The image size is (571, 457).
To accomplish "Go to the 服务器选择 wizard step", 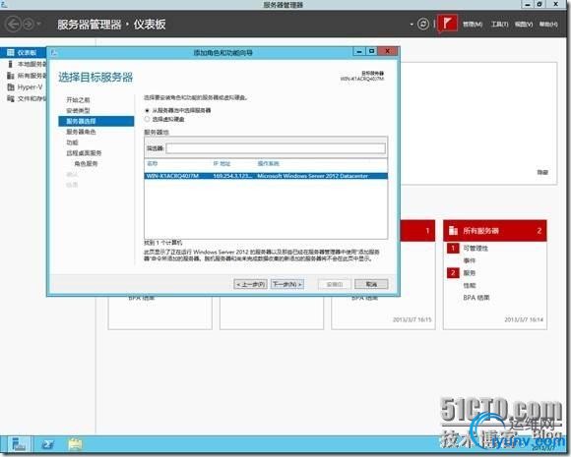I will pos(96,121).
